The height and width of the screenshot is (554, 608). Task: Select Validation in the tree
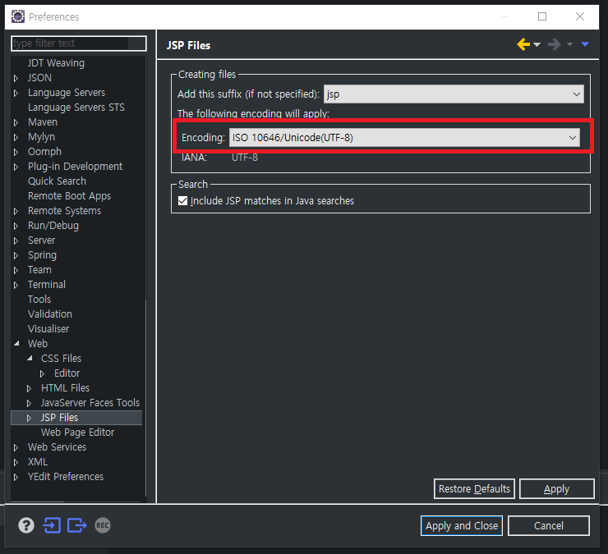pos(50,314)
